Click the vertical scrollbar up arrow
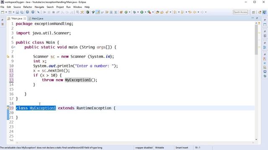Viewport: 268px width, 150px height. pyautogui.click(x=256, y=23)
